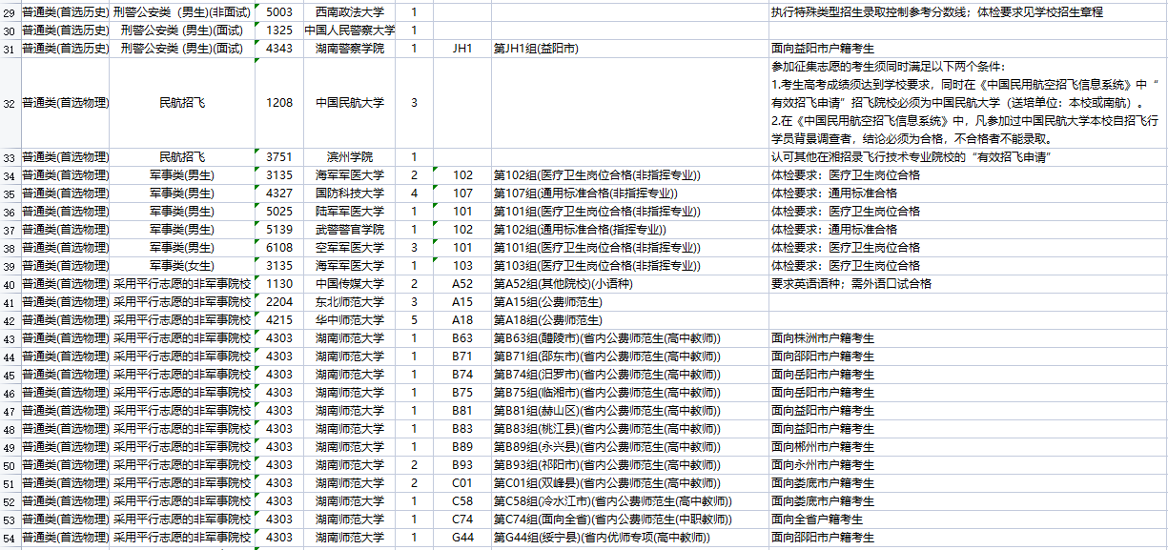The width and height of the screenshot is (1168, 550).
Task: Click group code cell A52
Action: [462, 284]
